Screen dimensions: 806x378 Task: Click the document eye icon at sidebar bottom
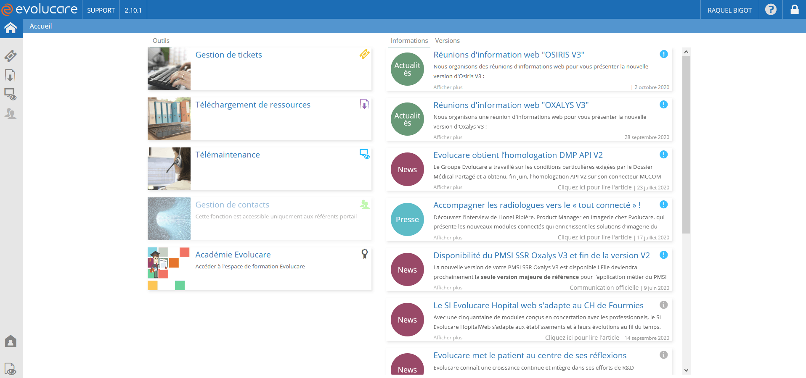click(11, 369)
